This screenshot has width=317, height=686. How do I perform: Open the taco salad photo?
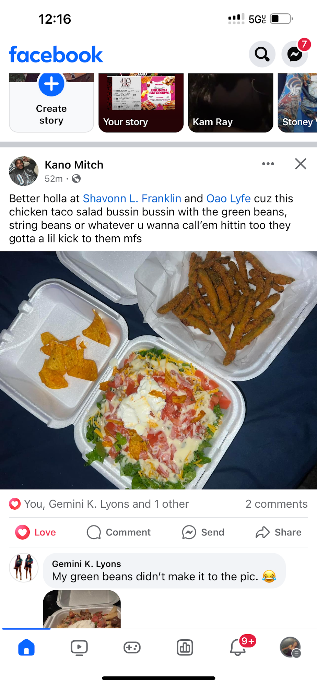[158, 370]
